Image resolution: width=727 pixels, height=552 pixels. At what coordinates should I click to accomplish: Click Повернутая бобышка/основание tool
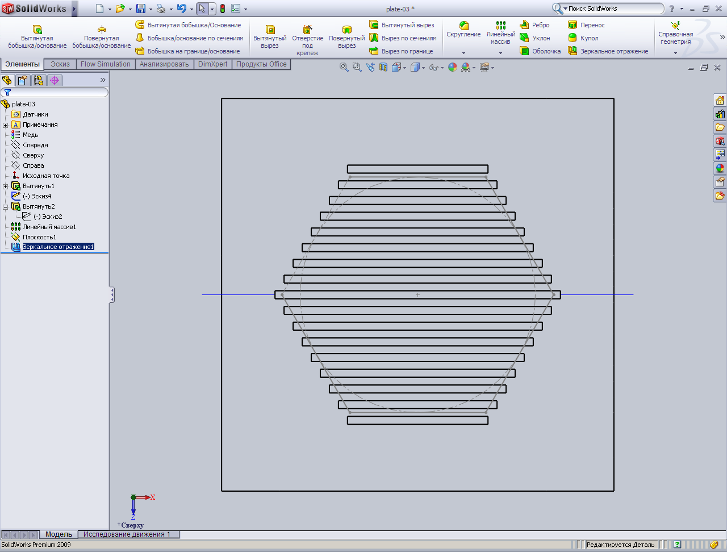point(102,38)
